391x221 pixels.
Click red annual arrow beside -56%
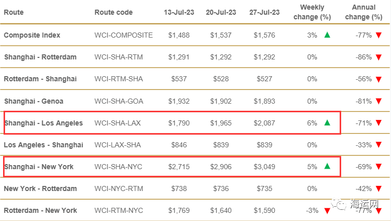pyautogui.click(x=378, y=79)
